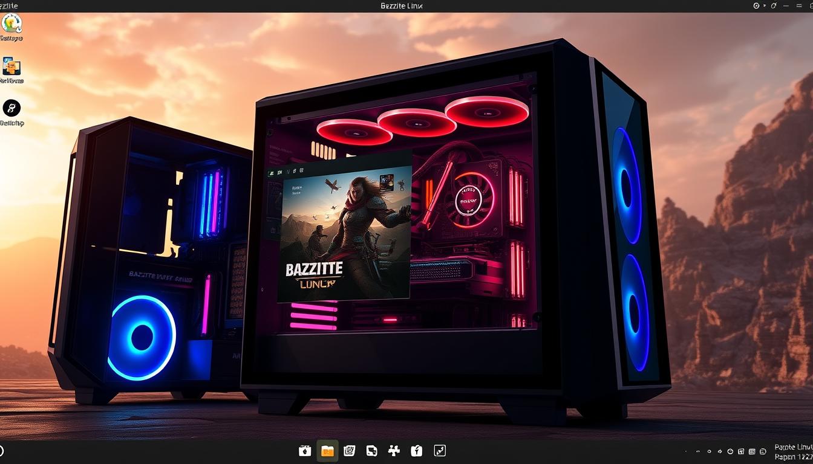The image size is (813, 464).
Task: Click the lightning bolt icon in the taskbar
Action: (x=416, y=451)
